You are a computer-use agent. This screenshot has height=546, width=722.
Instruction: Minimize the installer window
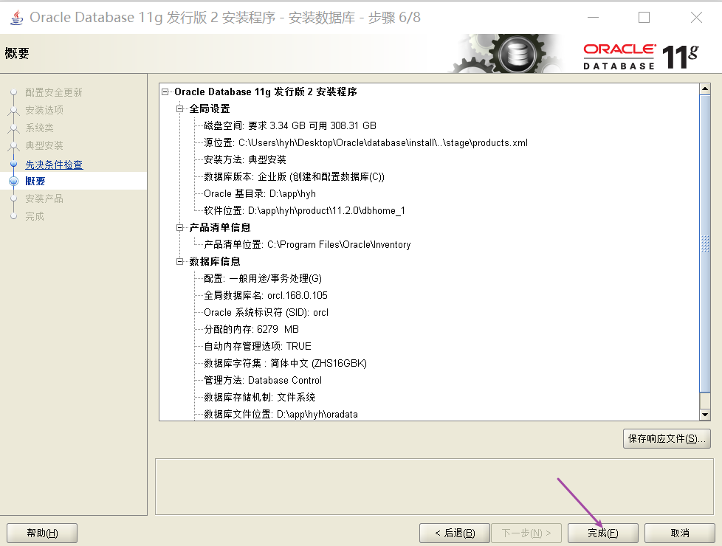[593, 18]
